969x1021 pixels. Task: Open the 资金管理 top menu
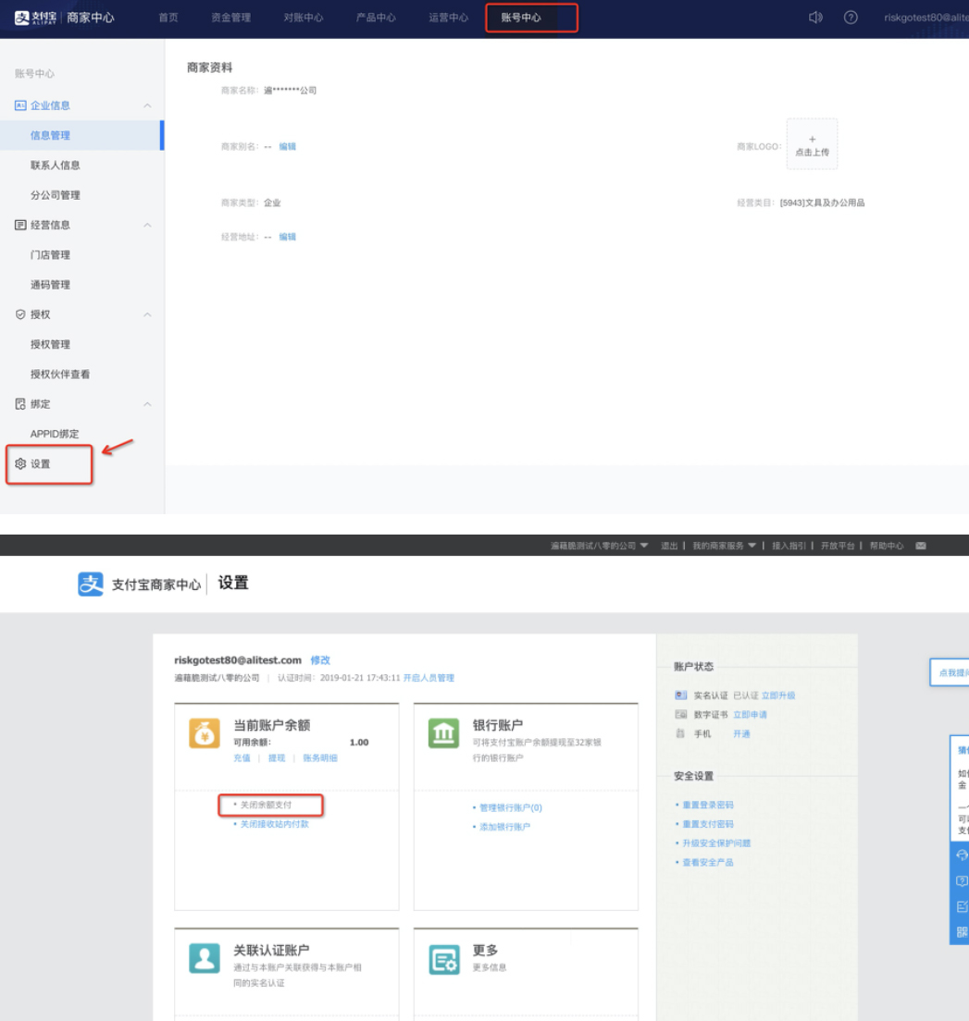(x=230, y=18)
